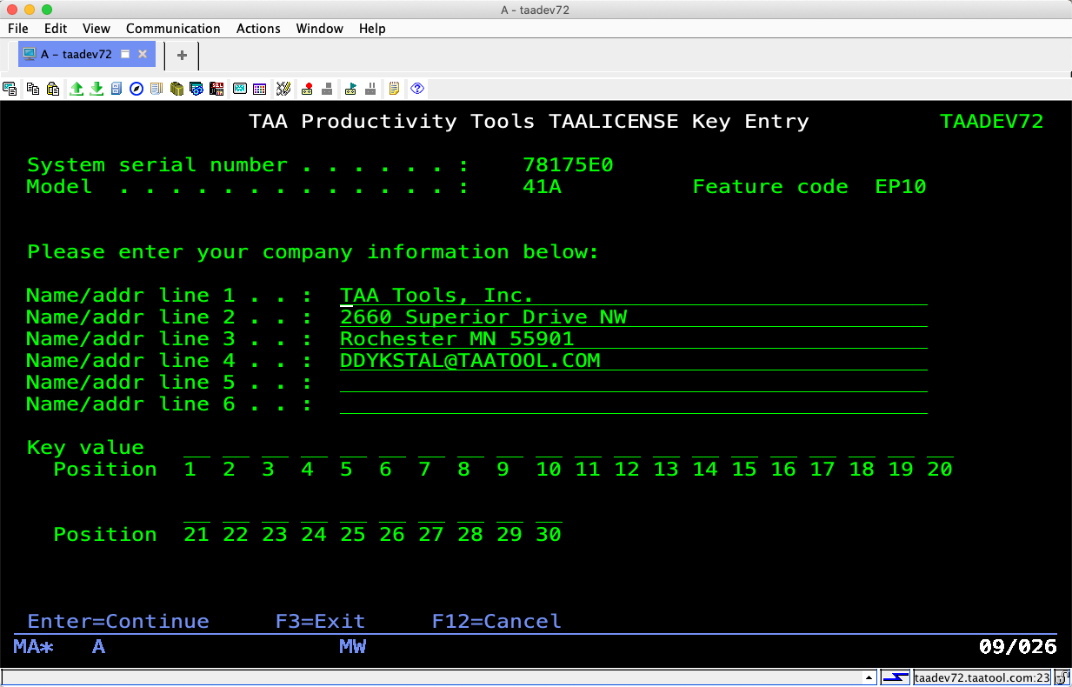Click the blue connection status icon
Viewport: 1072px width, 687px height.
coord(895,677)
